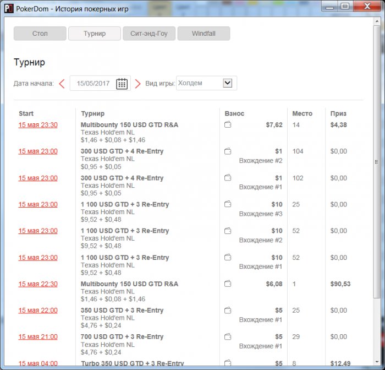Close the PokerDom history window
The image size is (385, 370).
(x=367, y=6)
